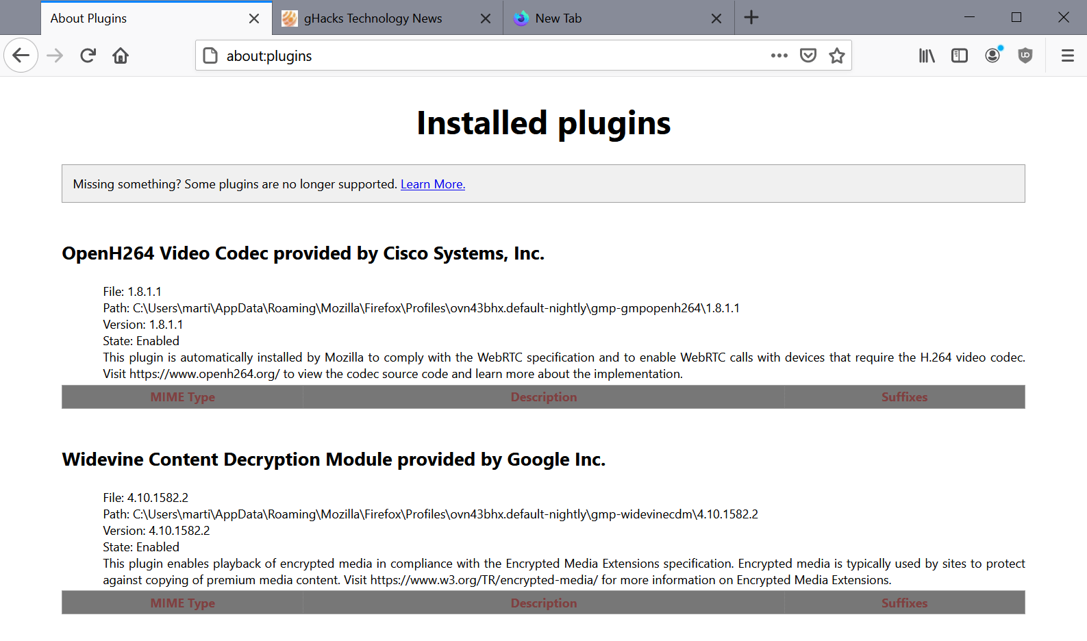Toggle the sidebars view
The image size is (1087, 641).
click(x=960, y=55)
